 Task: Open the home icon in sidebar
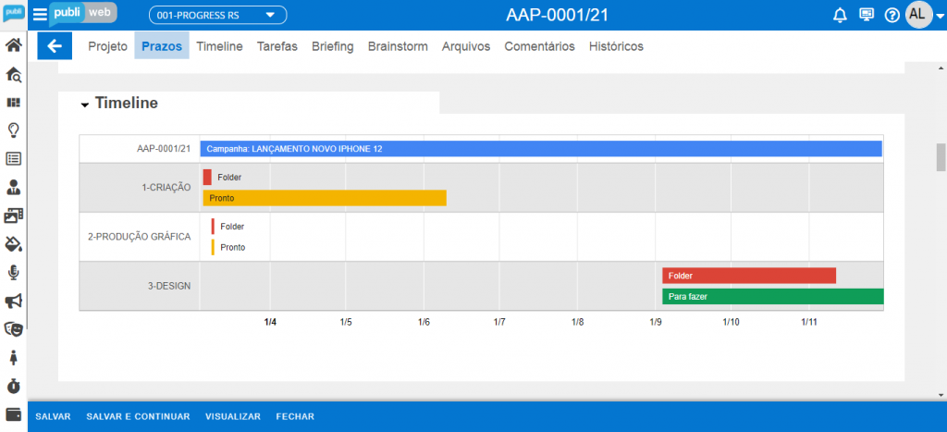click(x=13, y=46)
